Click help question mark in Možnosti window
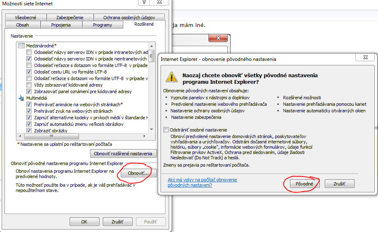Image resolution: width=378 pixels, height=232 pixels. (144, 2)
